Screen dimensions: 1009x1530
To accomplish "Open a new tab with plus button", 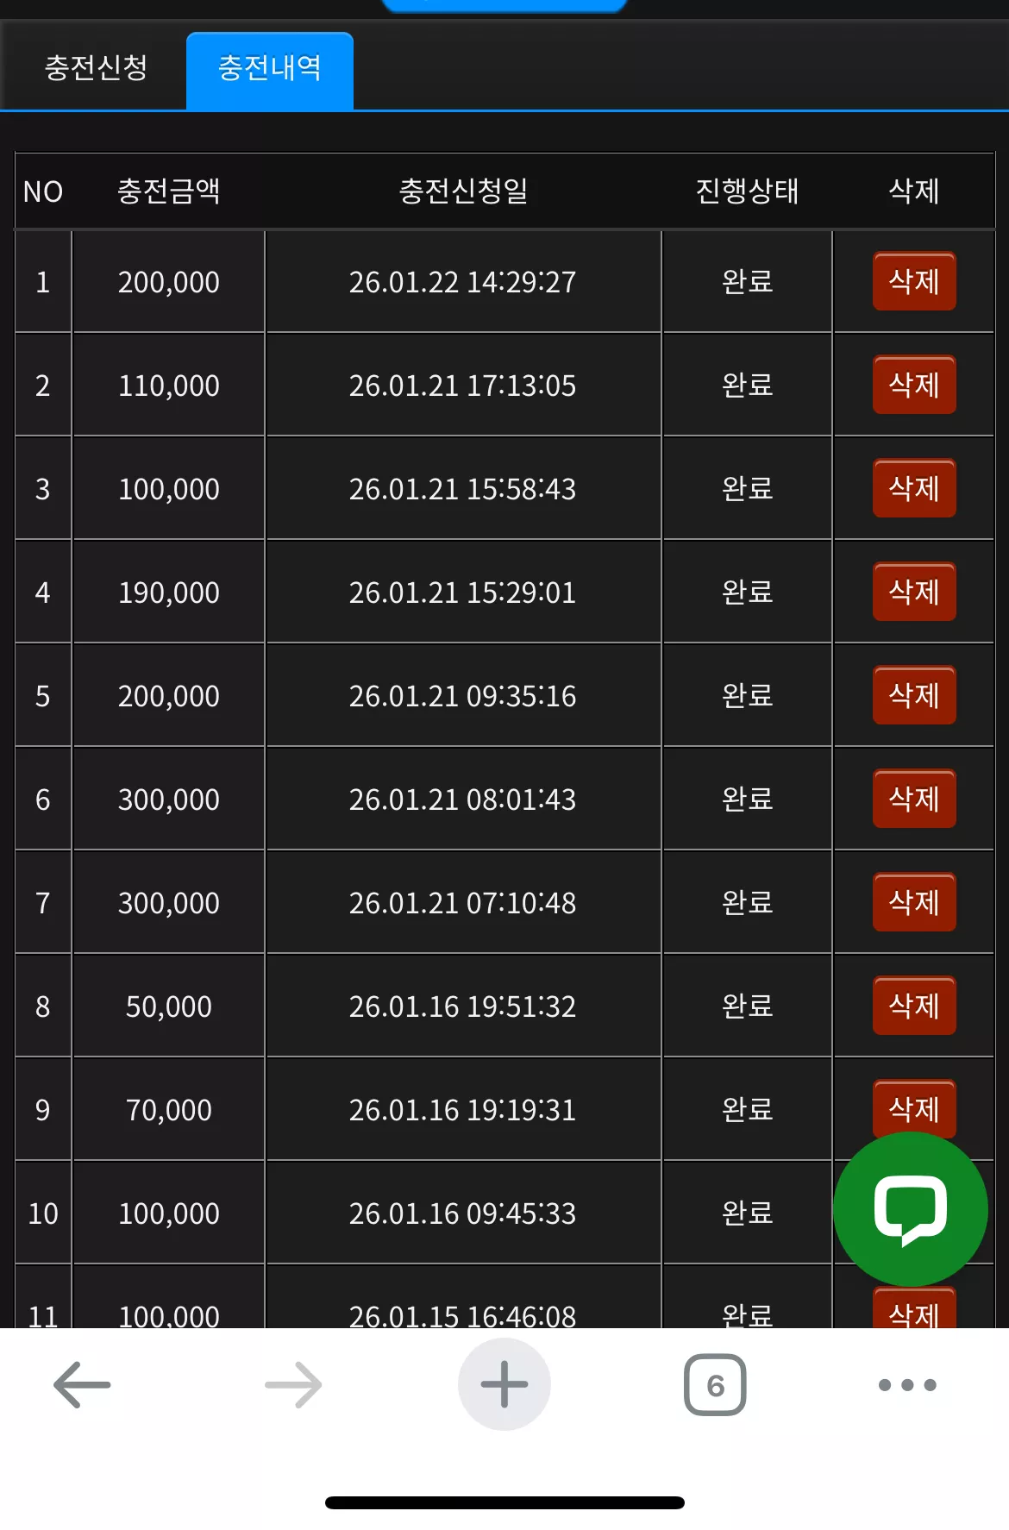I will click(x=504, y=1384).
